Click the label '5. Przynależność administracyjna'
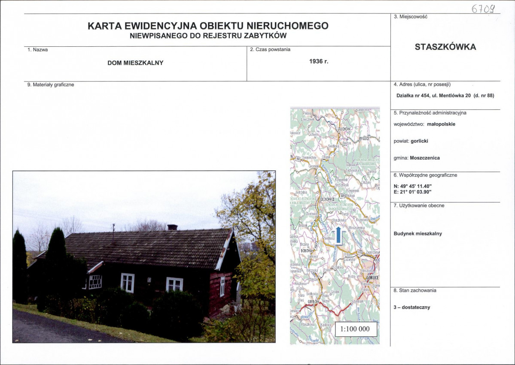The height and width of the screenshot is (365, 515). click(x=430, y=113)
